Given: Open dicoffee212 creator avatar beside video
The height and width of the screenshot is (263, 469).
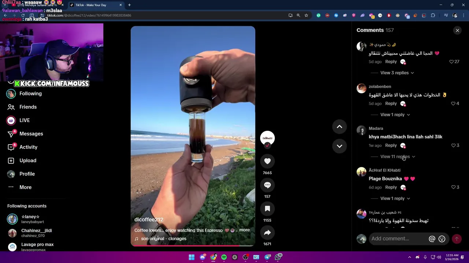Looking at the screenshot, I should click(267, 138).
